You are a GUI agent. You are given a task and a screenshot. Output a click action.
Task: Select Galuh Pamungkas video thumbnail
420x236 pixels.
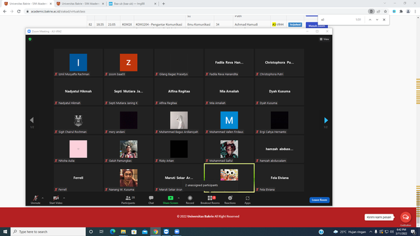[x=129, y=149]
